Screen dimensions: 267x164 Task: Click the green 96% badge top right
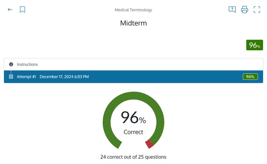click(x=254, y=45)
